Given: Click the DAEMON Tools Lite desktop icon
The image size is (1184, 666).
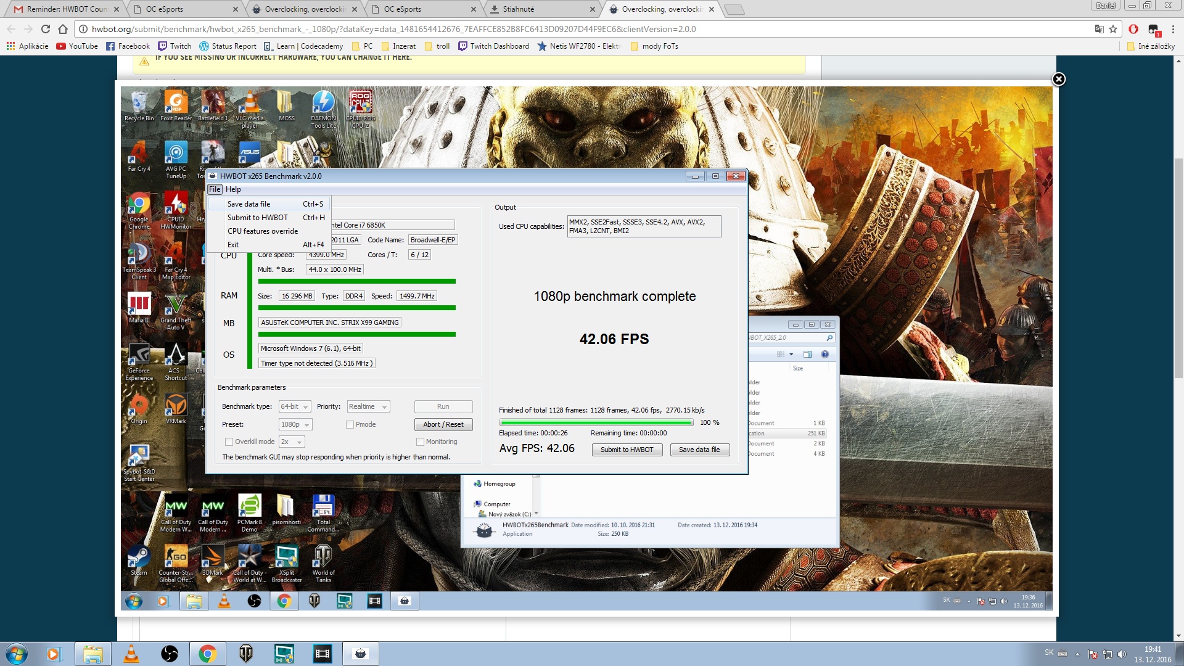Looking at the screenshot, I should (323, 110).
